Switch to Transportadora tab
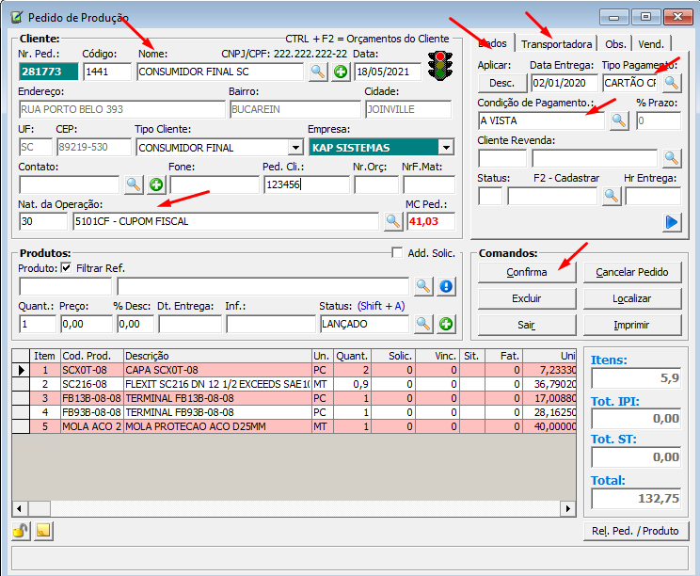The image size is (700, 576). [x=556, y=44]
